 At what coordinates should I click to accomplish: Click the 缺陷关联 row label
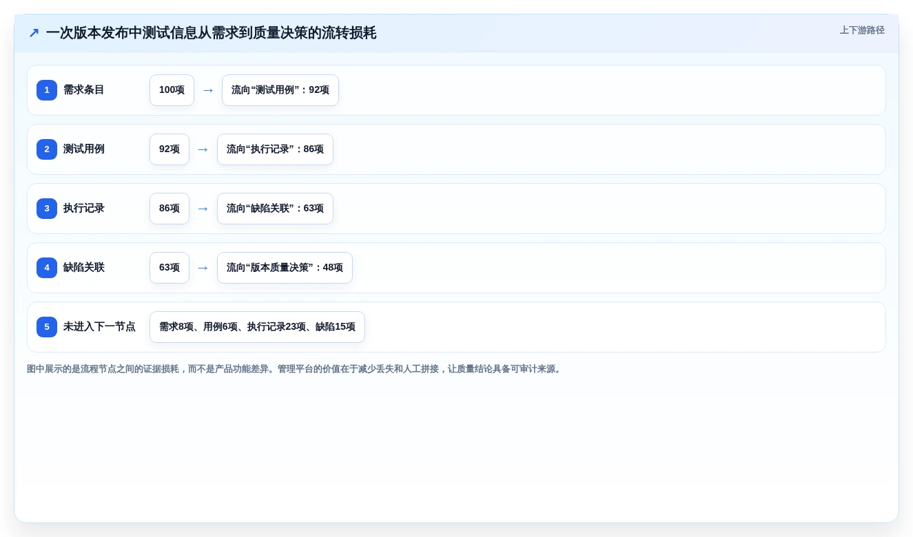click(x=84, y=268)
